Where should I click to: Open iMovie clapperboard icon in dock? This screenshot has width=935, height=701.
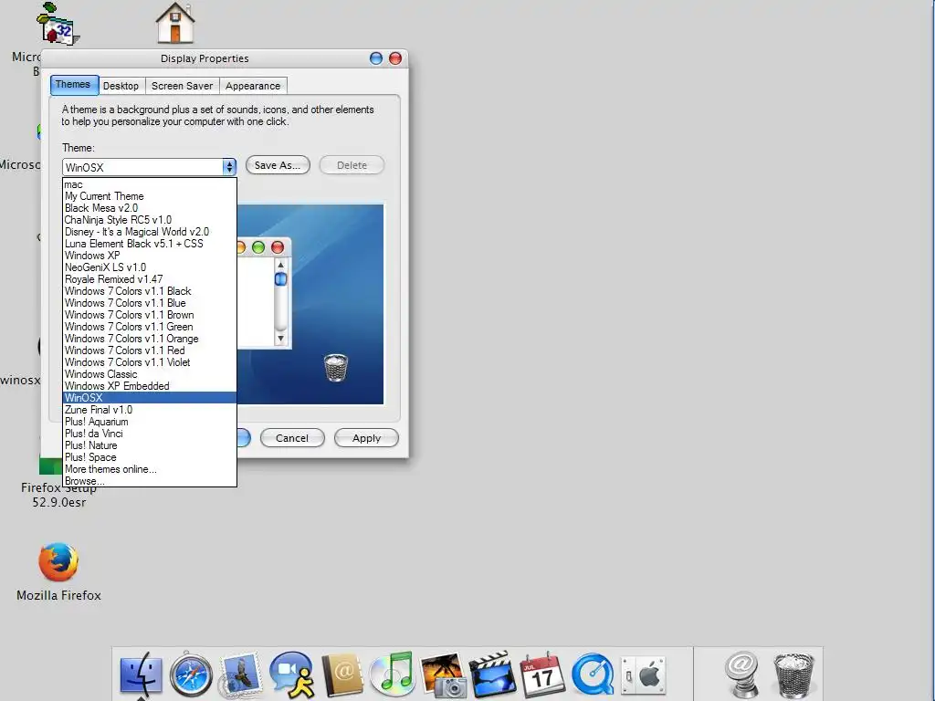(492, 675)
